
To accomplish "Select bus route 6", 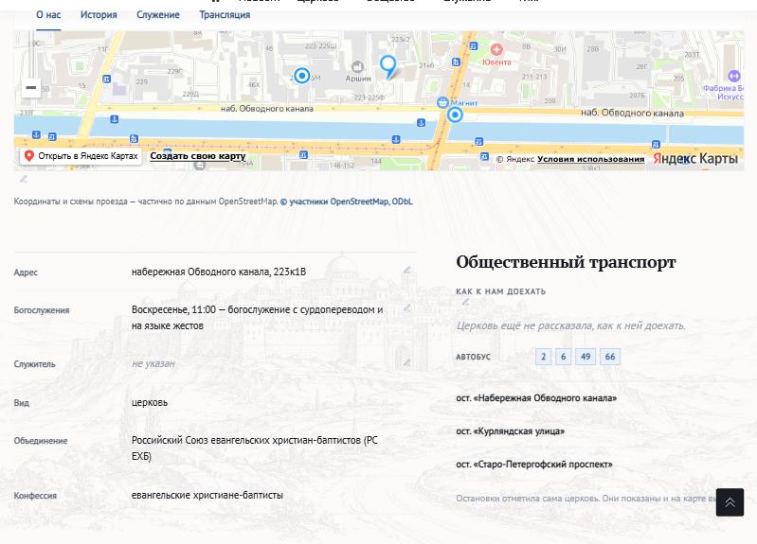I will tap(564, 357).
